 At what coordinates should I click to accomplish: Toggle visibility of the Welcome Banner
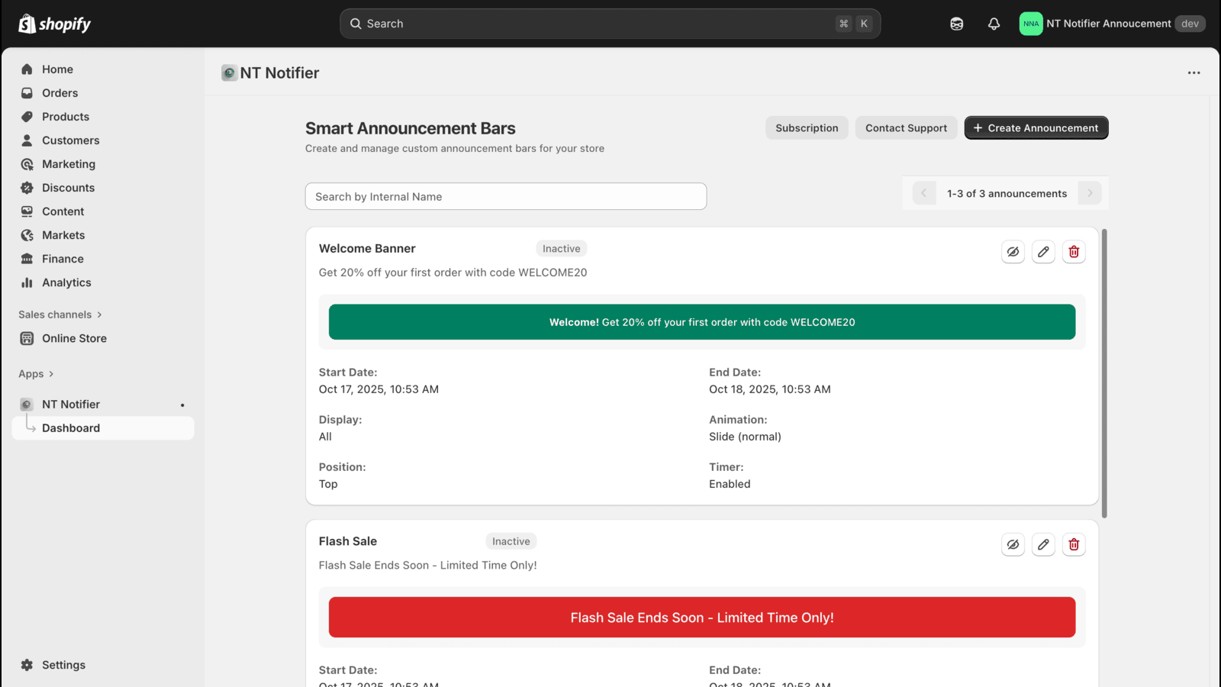[1013, 251]
